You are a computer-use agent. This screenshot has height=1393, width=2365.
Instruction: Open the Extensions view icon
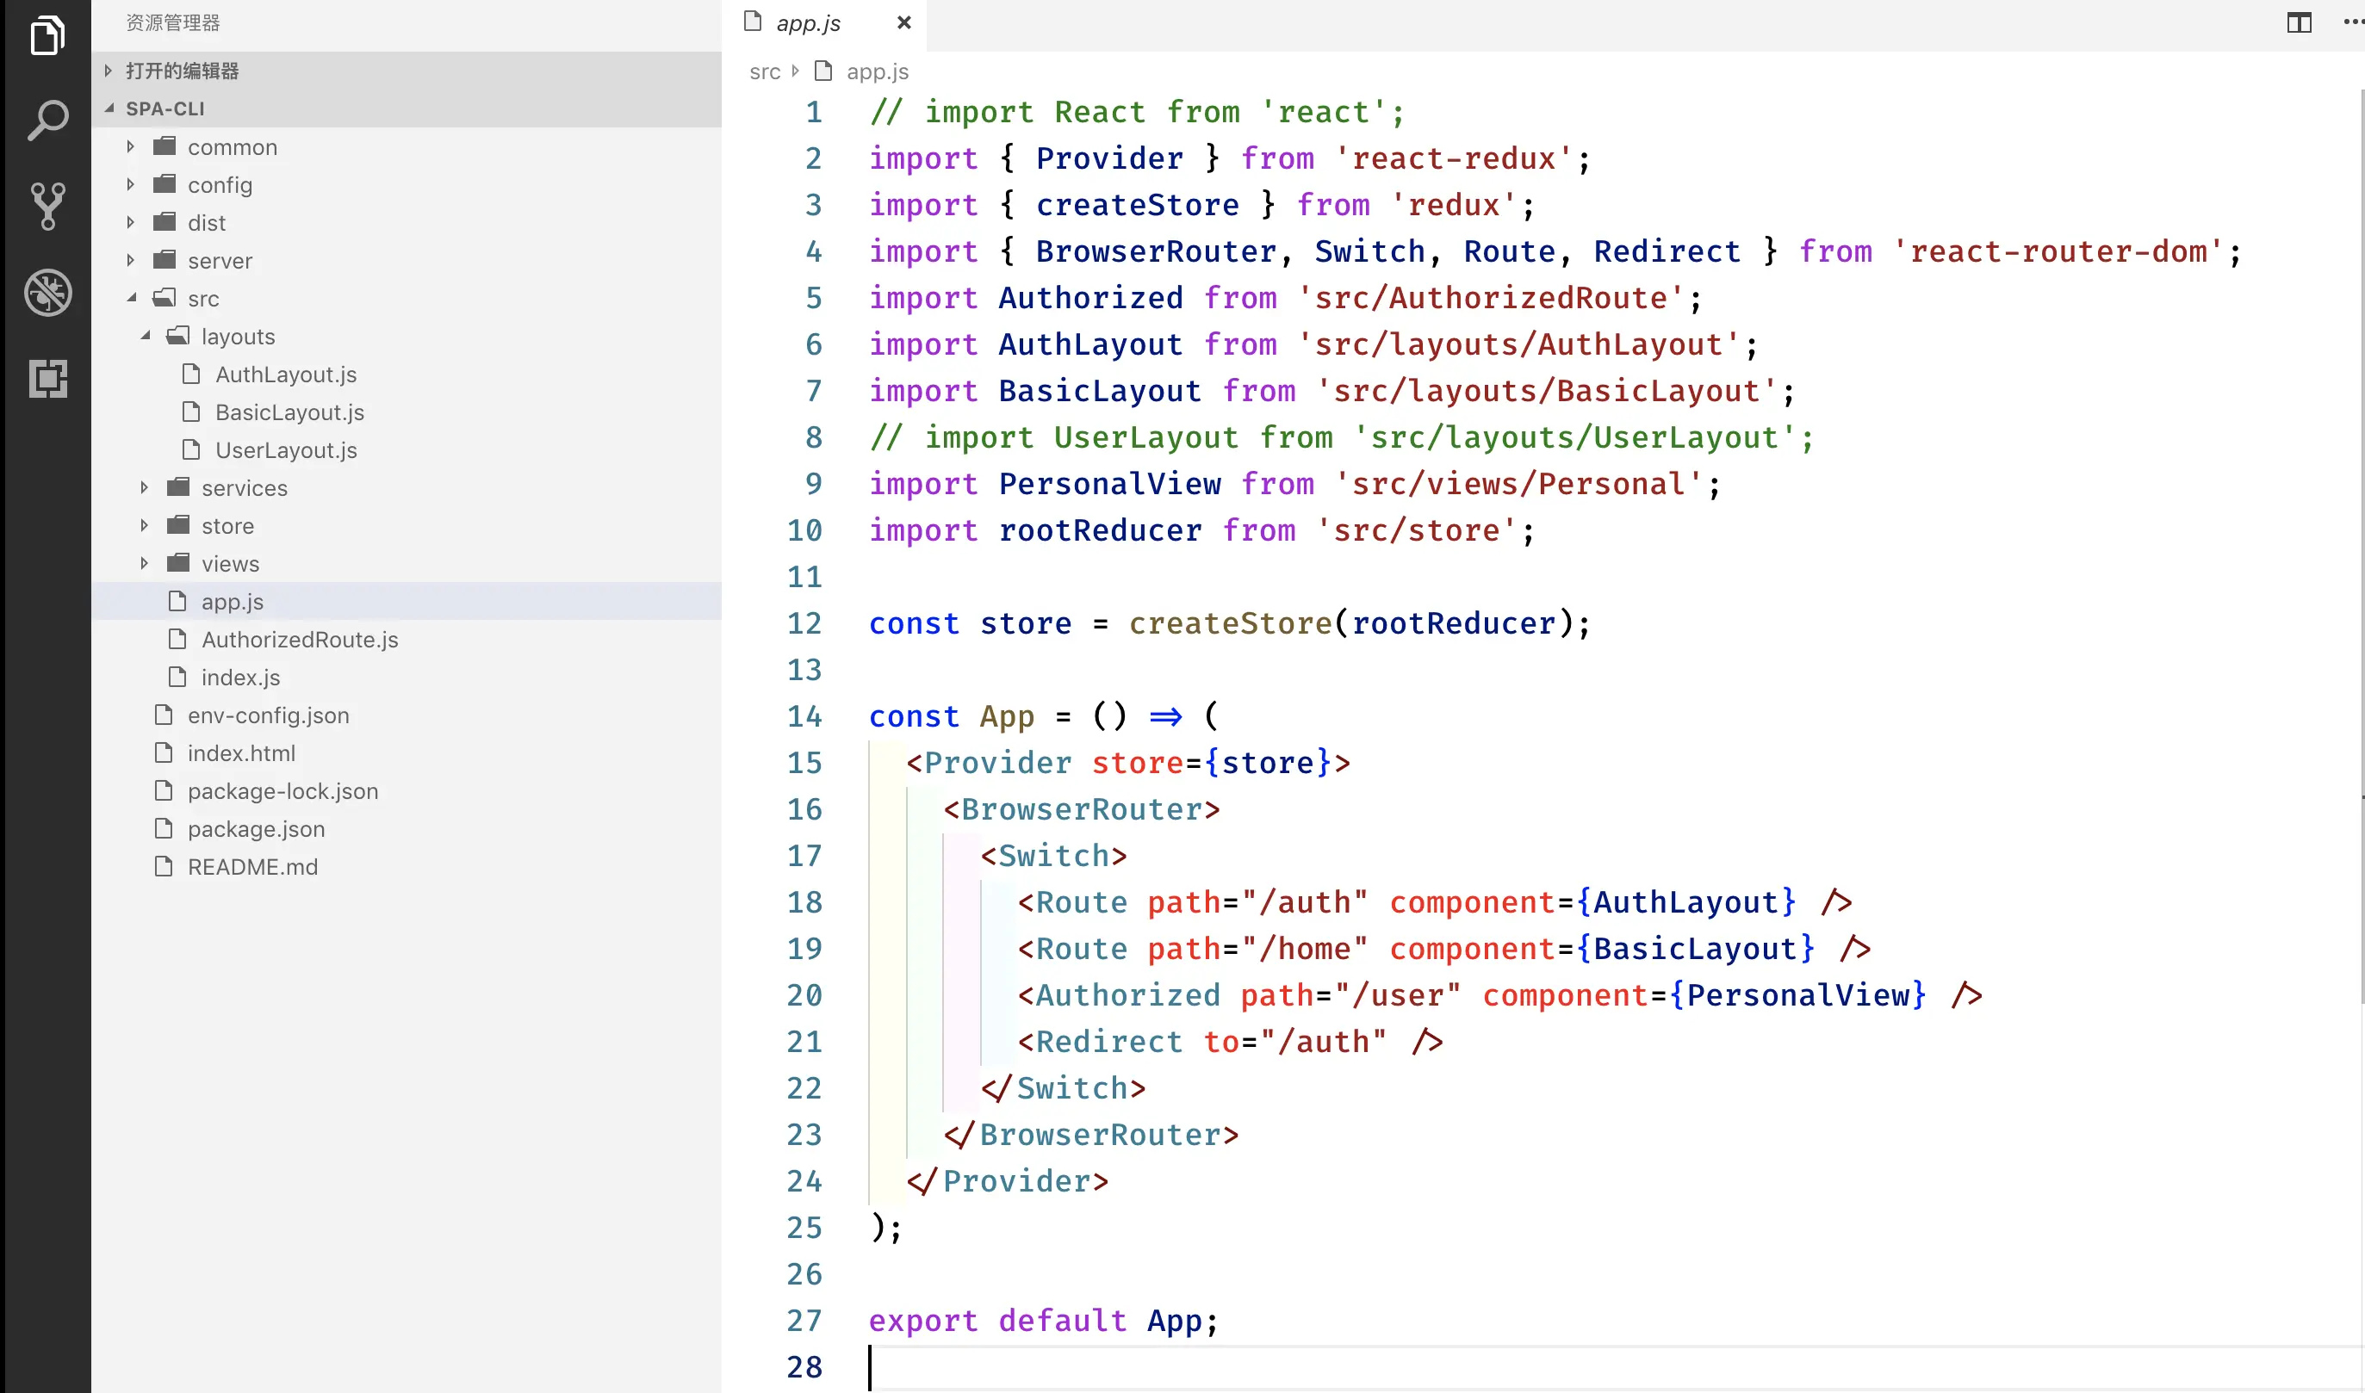[47, 378]
